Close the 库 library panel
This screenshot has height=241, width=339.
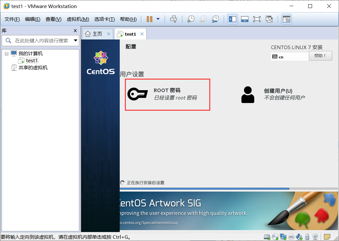[x=75, y=31]
